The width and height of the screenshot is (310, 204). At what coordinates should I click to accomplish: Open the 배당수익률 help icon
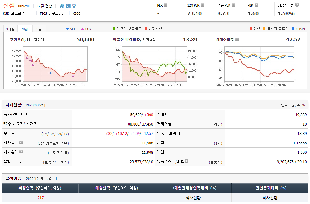click(x=297, y=5)
